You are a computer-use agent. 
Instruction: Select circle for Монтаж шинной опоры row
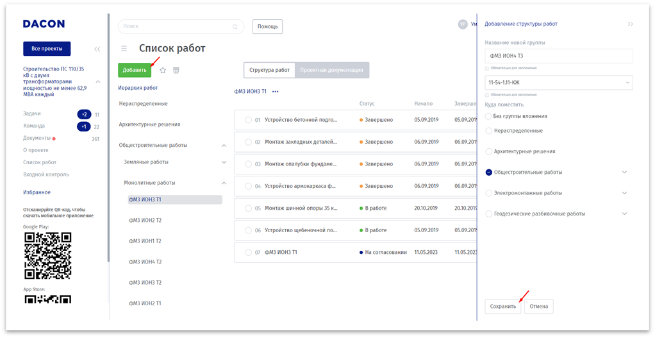pyautogui.click(x=248, y=208)
